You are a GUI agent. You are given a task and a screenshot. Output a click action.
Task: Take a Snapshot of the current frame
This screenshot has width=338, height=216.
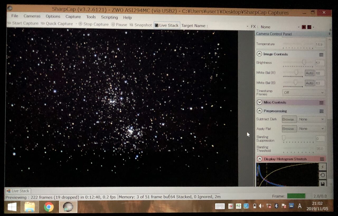[141, 25]
